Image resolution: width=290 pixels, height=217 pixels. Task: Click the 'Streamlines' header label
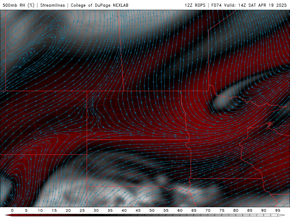coord(53,5)
